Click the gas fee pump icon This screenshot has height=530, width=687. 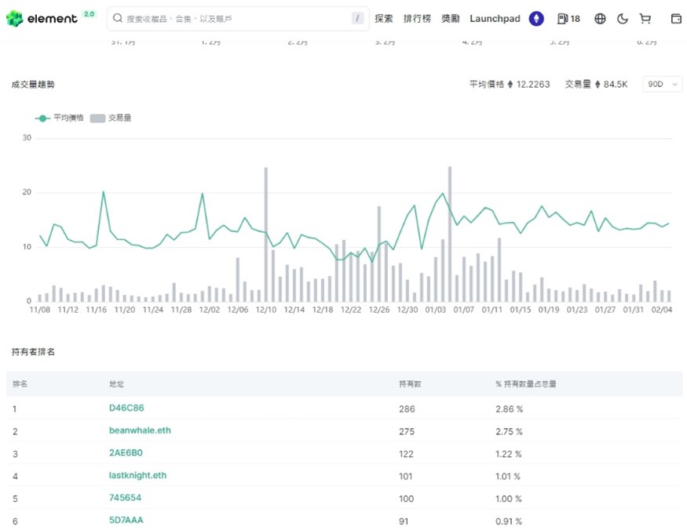click(x=562, y=19)
